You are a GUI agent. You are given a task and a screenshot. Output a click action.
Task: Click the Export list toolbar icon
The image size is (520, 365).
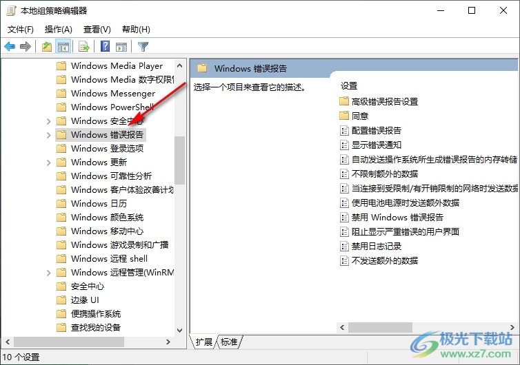click(x=84, y=47)
